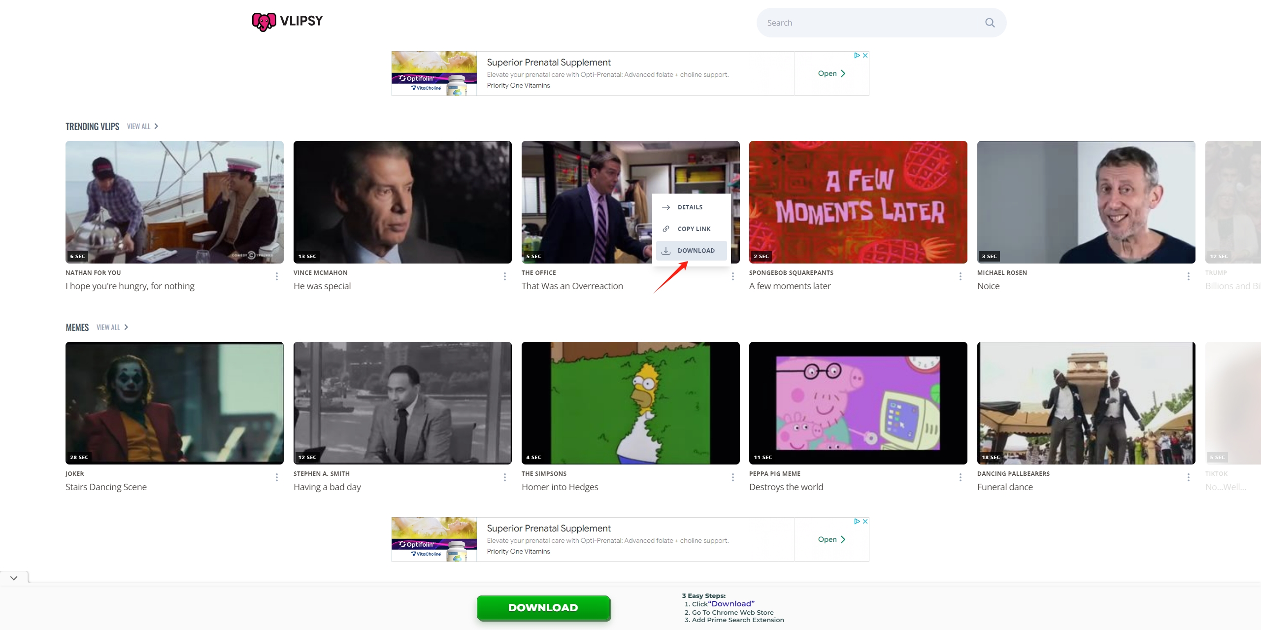
Task: Click the VLIPSY logo icon top left
Action: (x=262, y=22)
